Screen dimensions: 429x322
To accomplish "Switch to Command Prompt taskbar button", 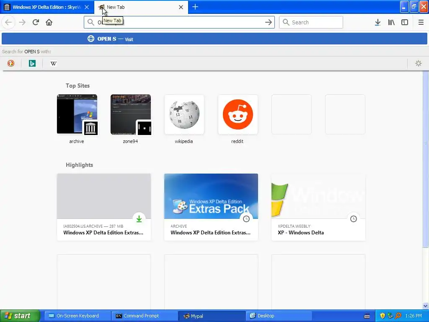I will coord(145,316).
